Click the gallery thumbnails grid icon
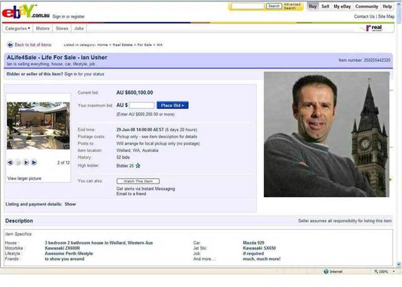Image resolution: width=402 pixels, height=287 pixels. point(18,162)
